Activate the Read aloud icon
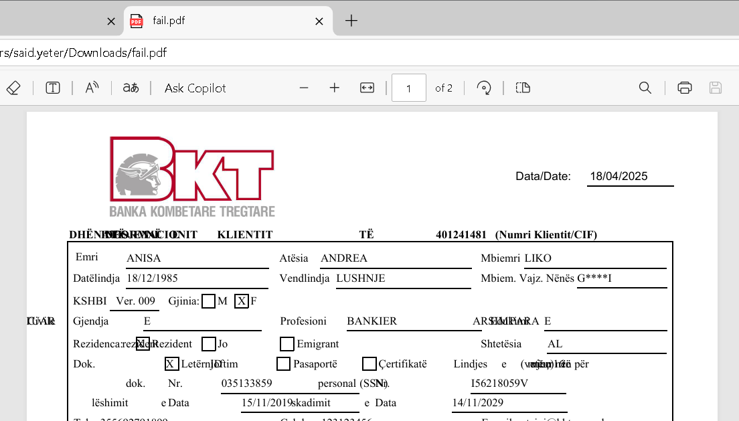This screenshot has width=739, height=421. [92, 88]
